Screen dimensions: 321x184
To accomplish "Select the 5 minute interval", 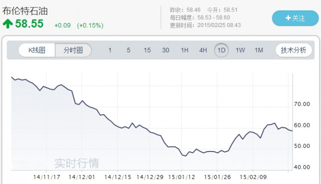I will pyautogui.click(x=128, y=50).
